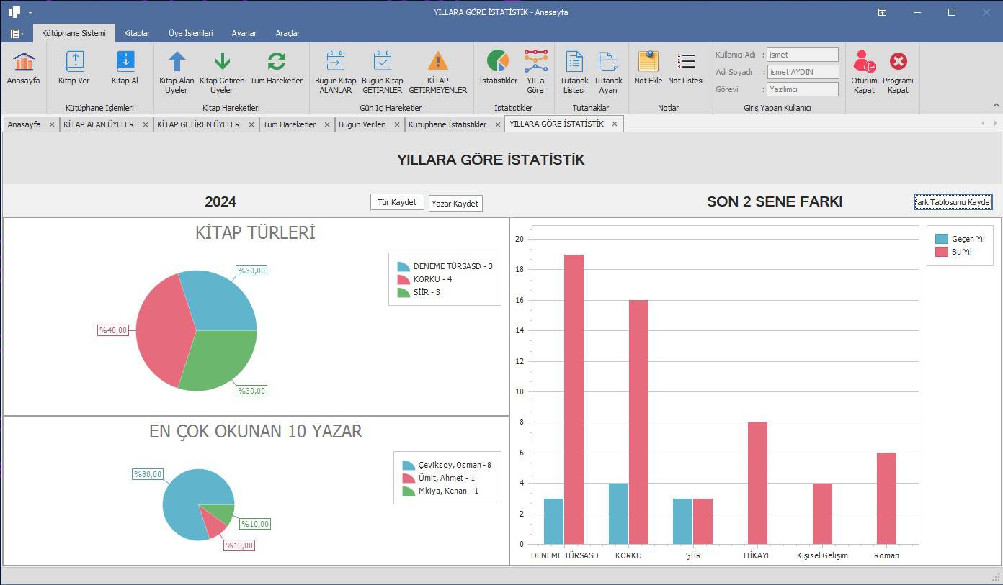The height and width of the screenshot is (585, 1003).
Task: Click the Bu Yıl legend color swatch
Action: pos(941,252)
